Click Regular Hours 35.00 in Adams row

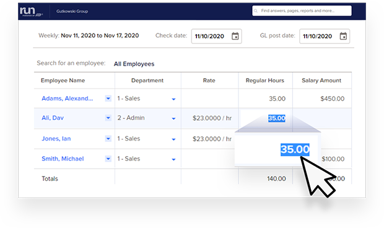click(x=277, y=99)
